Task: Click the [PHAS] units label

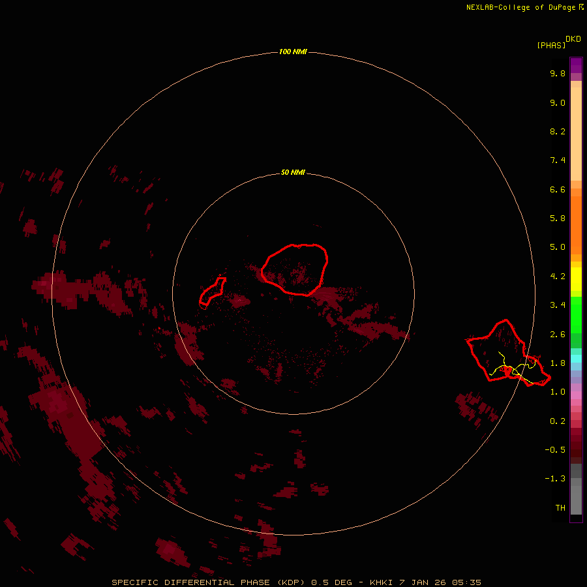Action: [x=551, y=46]
